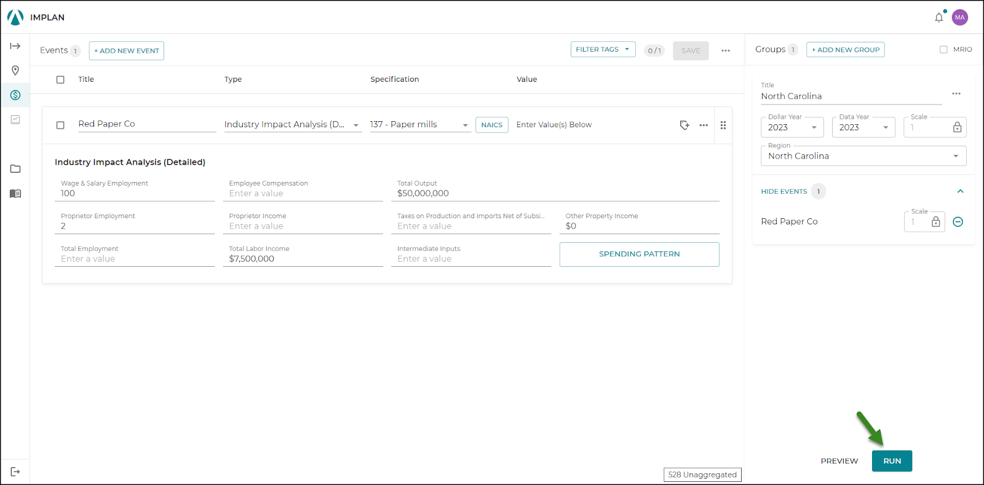The width and height of the screenshot is (984, 485).
Task: Click the Value column header
Action: [x=527, y=79]
